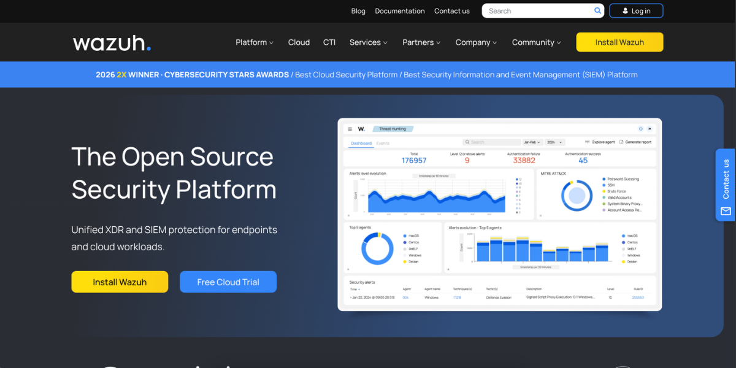
Task: Open the Cloud menu item
Action: [299, 42]
